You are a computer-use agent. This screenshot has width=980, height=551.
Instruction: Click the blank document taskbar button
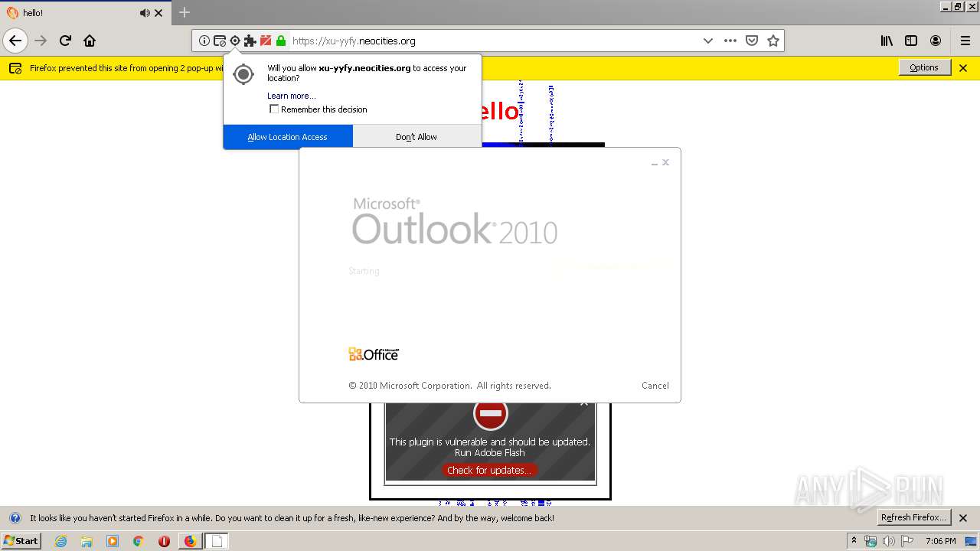217,541
